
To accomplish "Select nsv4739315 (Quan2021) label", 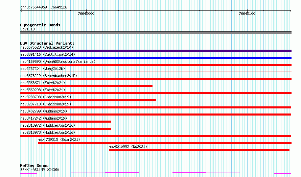I will 59,140.
